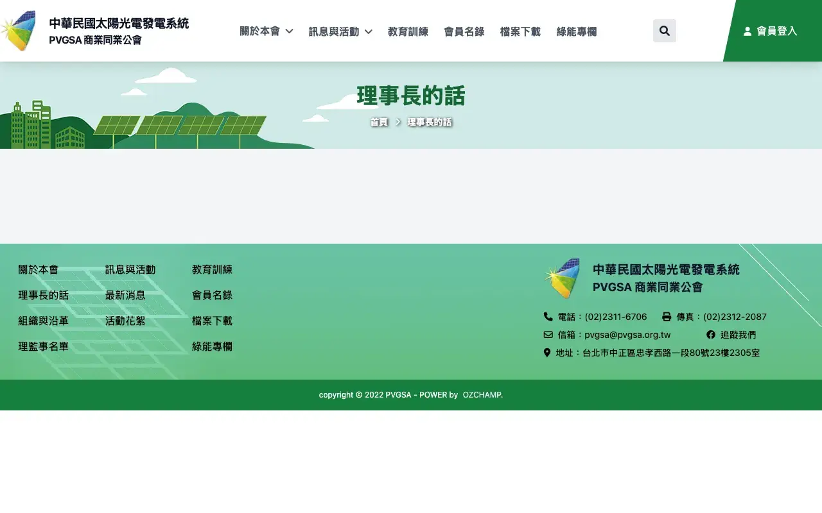Click the Facebook icon beside 追蹤我們
The height and width of the screenshot is (513, 822).
click(x=711, y=335)
